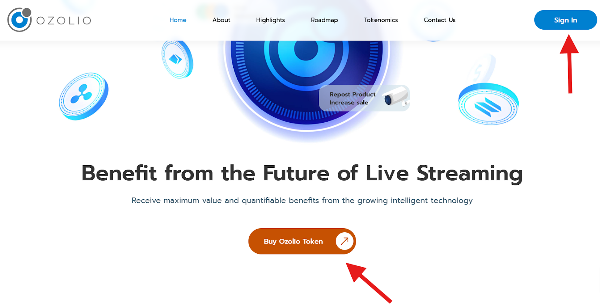Click the Buy Ozolio Token button
The width and height of the screenshot is (600, 304).
[x=302, y=241]
